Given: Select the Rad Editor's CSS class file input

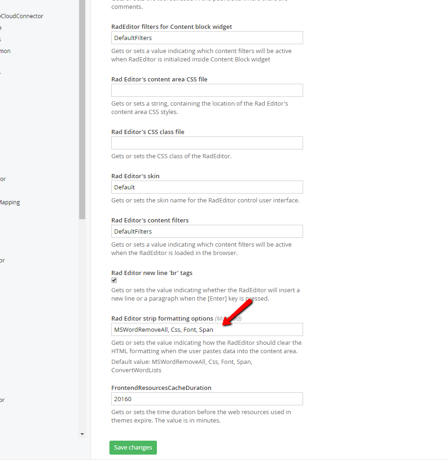Looking at the screenshot, I should 207,143.
